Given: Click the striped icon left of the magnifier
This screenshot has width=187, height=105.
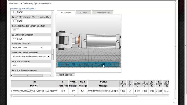Looking at the screenshot, I should click(68, 64).
